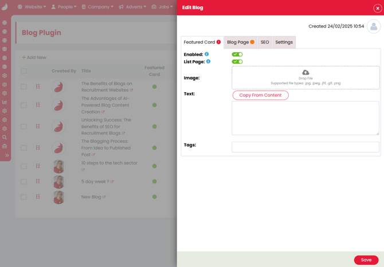Expand the left sidebar with double chevron
Viewport: 384px width, 267px height.
pos(7,155)
